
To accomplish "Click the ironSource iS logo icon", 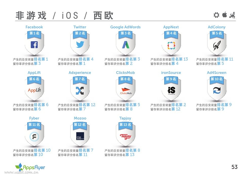I will point(171,91).
